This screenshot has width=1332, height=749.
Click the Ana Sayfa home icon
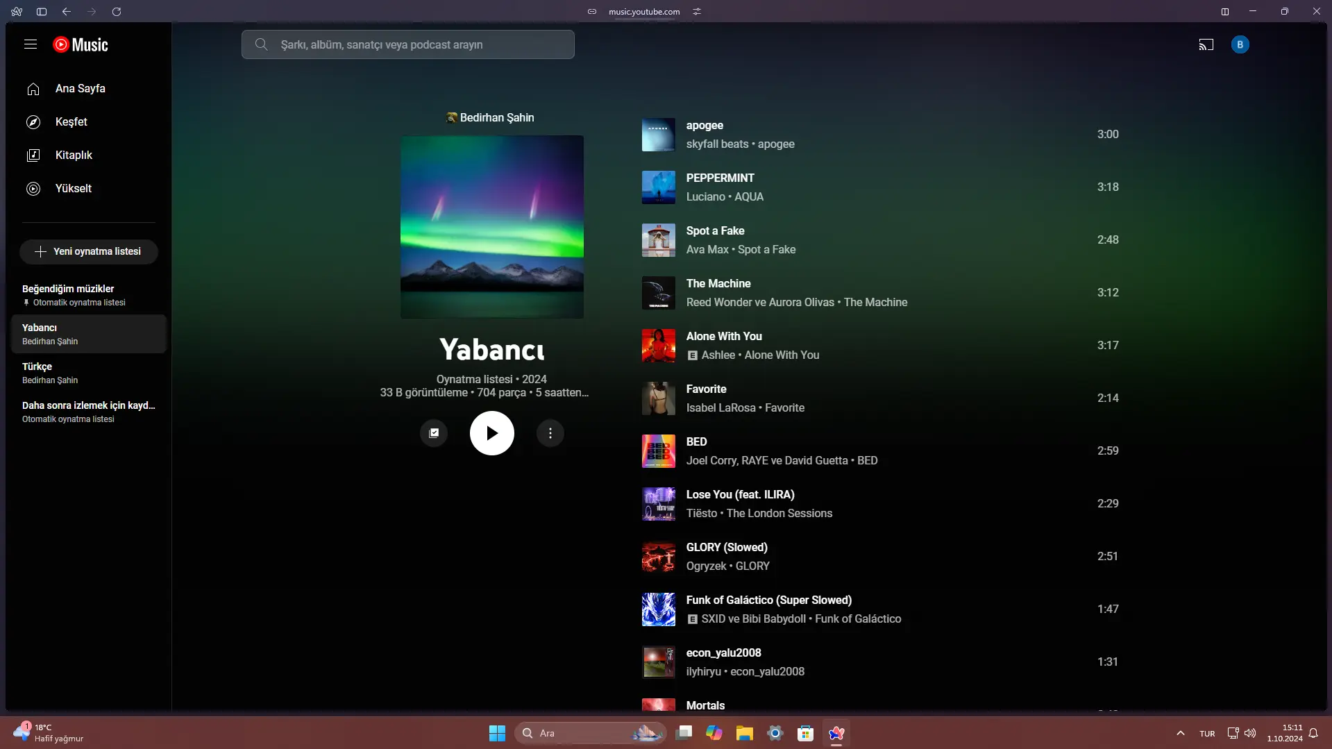tap(33, 89)
